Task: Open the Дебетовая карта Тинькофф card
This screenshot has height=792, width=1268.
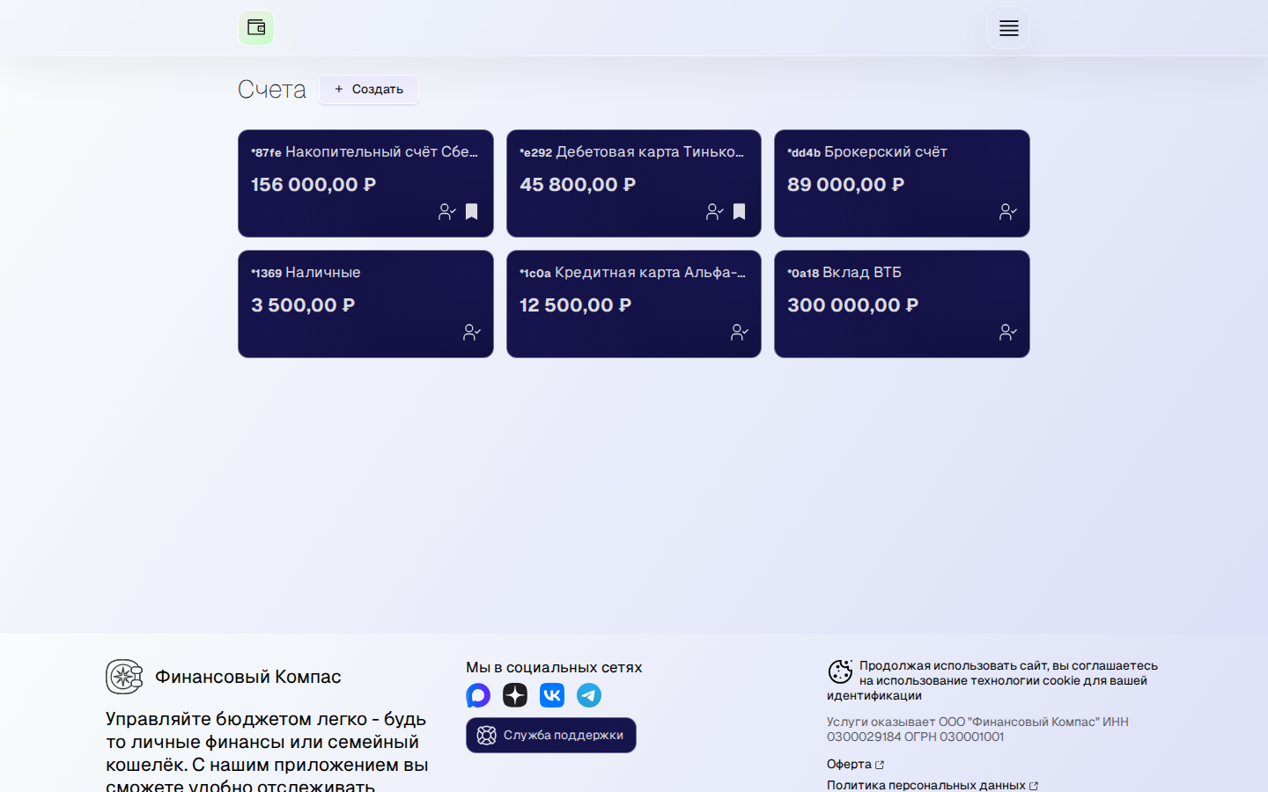Action: pos(634,183)
